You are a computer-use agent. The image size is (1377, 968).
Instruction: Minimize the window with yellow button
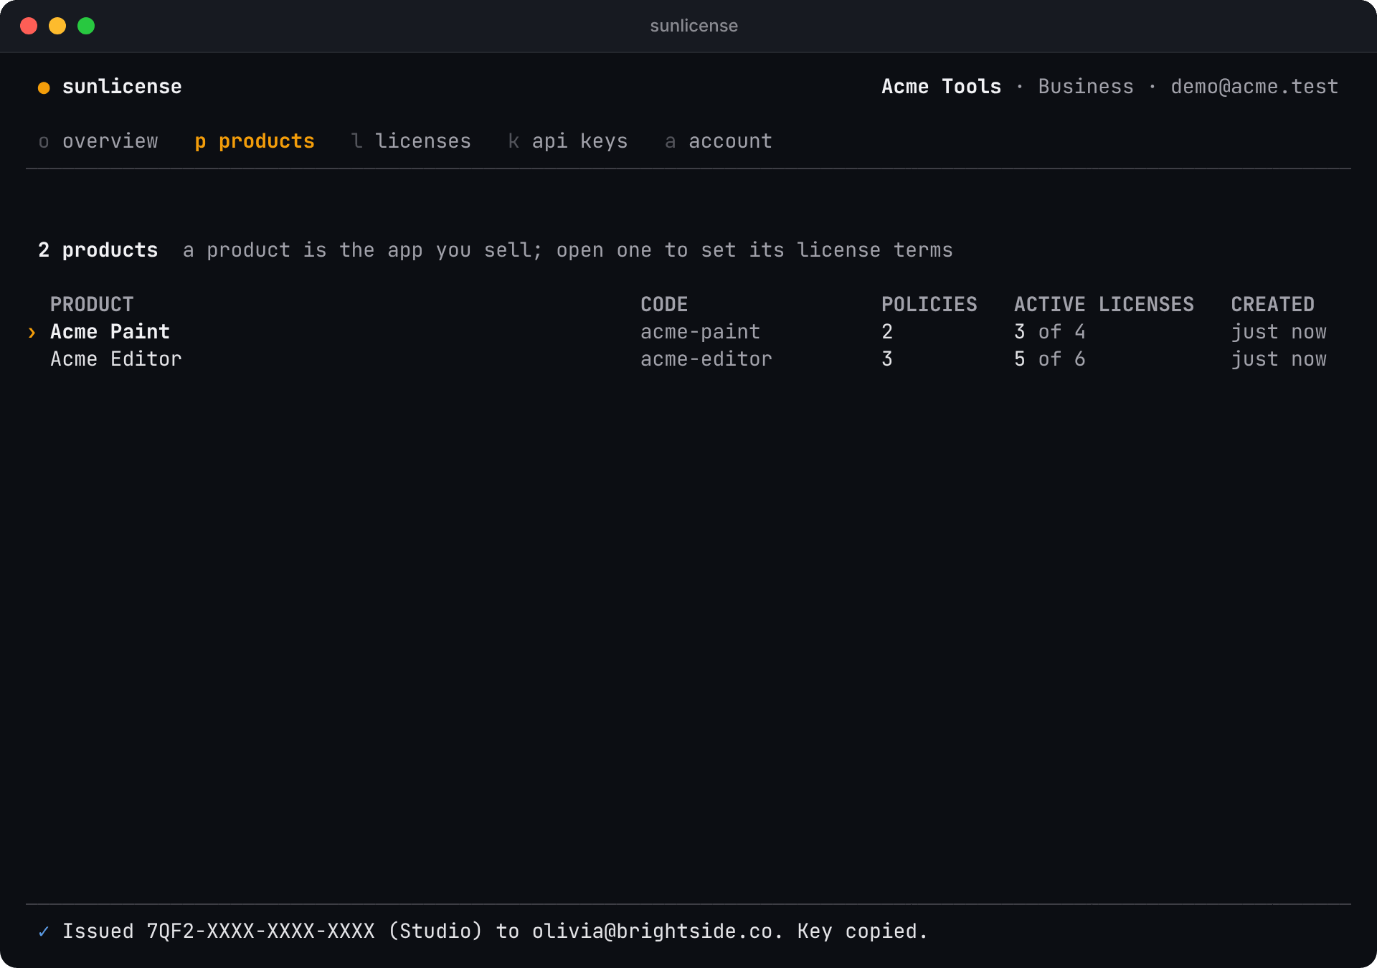click(x=57, y=26)
